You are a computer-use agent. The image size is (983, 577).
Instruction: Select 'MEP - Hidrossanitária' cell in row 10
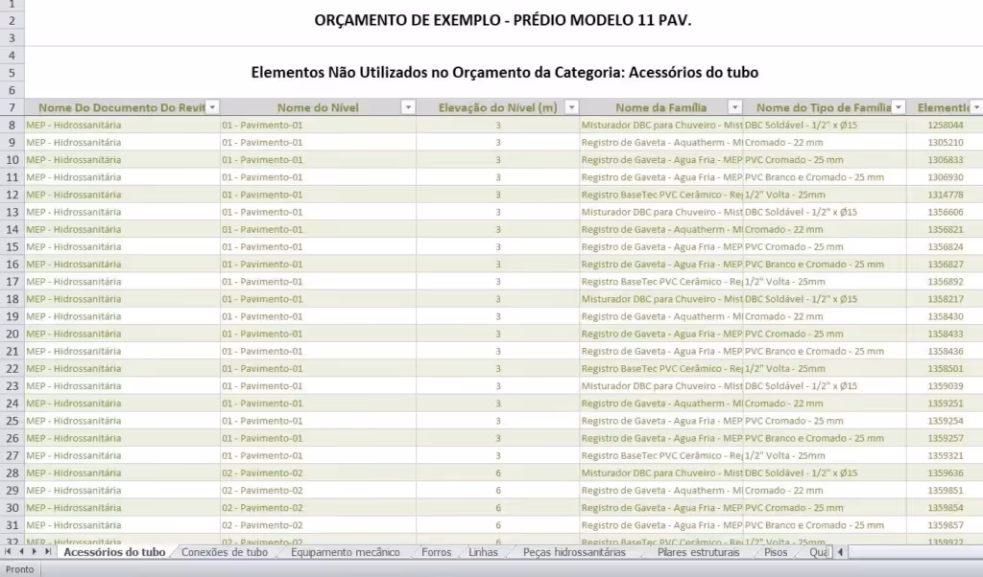pos(122,159)
